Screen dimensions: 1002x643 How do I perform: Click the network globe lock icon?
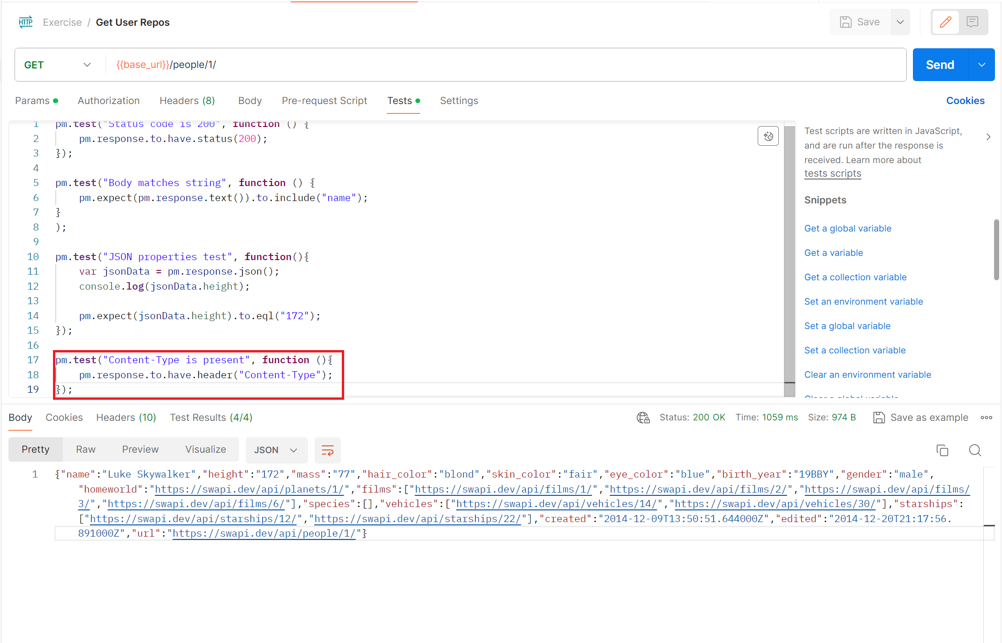(643, 418)
